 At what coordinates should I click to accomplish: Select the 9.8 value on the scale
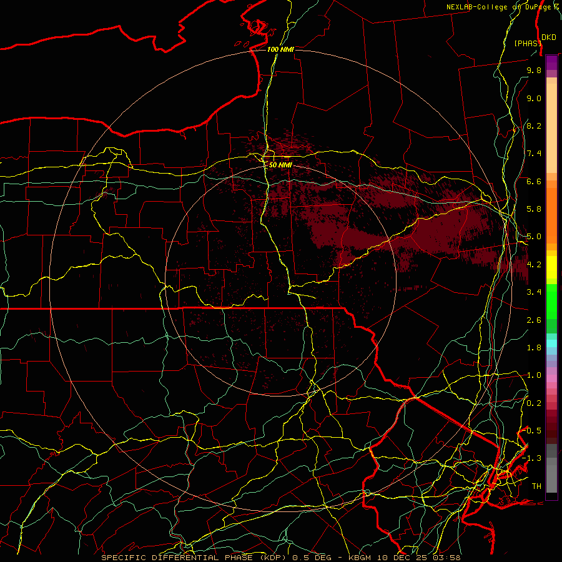coord(534,70)
